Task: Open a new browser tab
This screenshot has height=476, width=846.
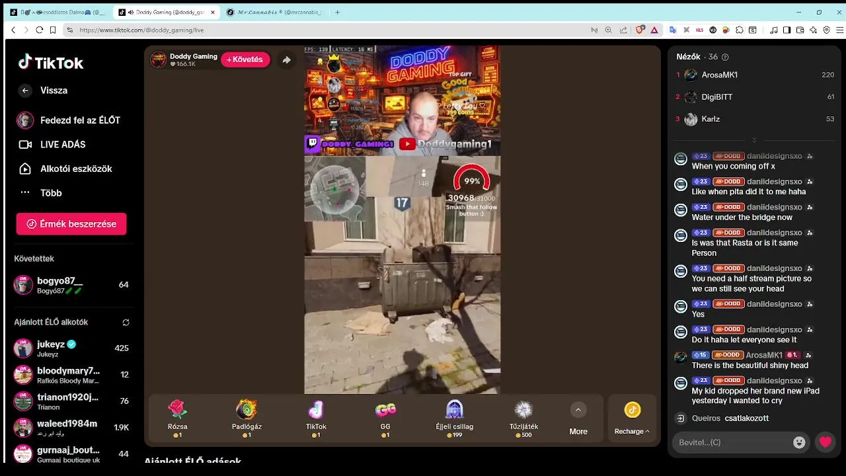Action: [x=337, y=12]
